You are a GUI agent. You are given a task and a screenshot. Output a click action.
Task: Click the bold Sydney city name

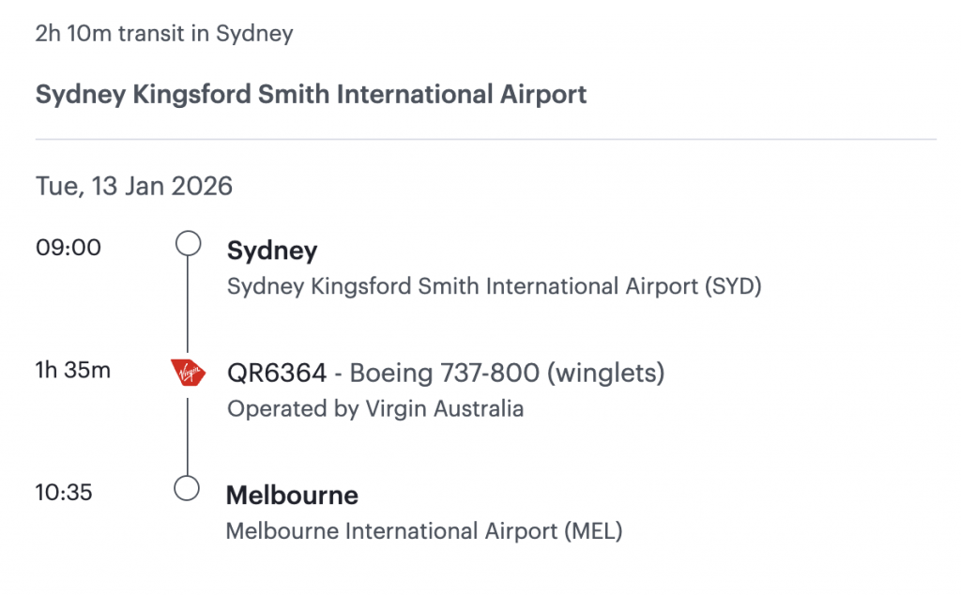pos(272,252)
